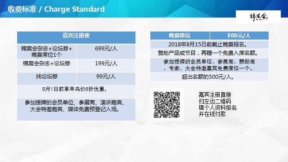Click the 锦宸会杂志+论坛券 cell without the banquet seat
This screenshot has width=288, height=162.
47,66
